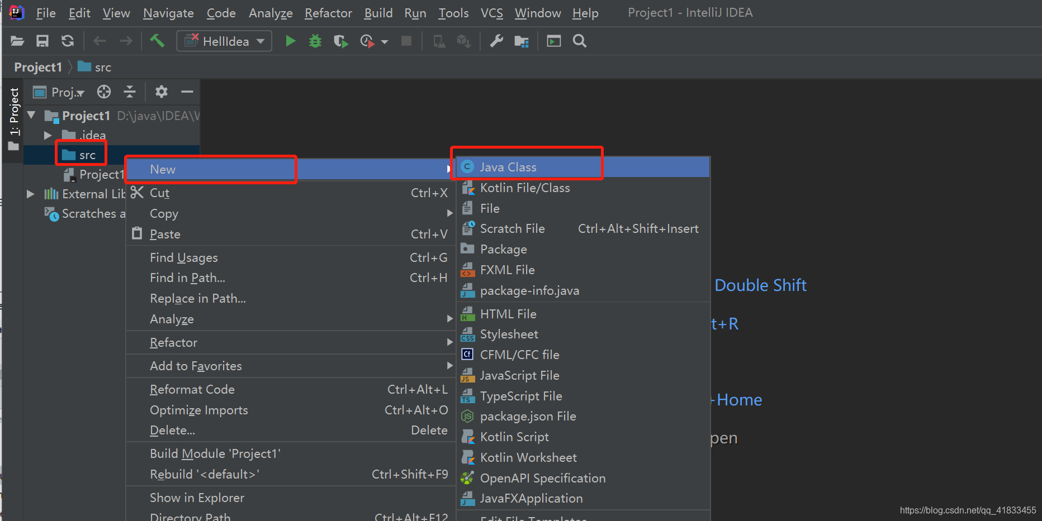Choose Kotlin File/Class option

tap(584, 188)
